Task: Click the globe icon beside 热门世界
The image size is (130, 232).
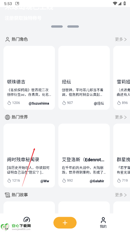Action: coord(7,117)
